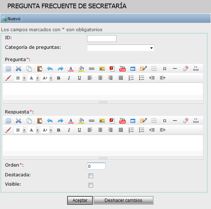Redo in the Pregunta editor
This screenshot has width=211, height=209.
click(x=60, y=69)
